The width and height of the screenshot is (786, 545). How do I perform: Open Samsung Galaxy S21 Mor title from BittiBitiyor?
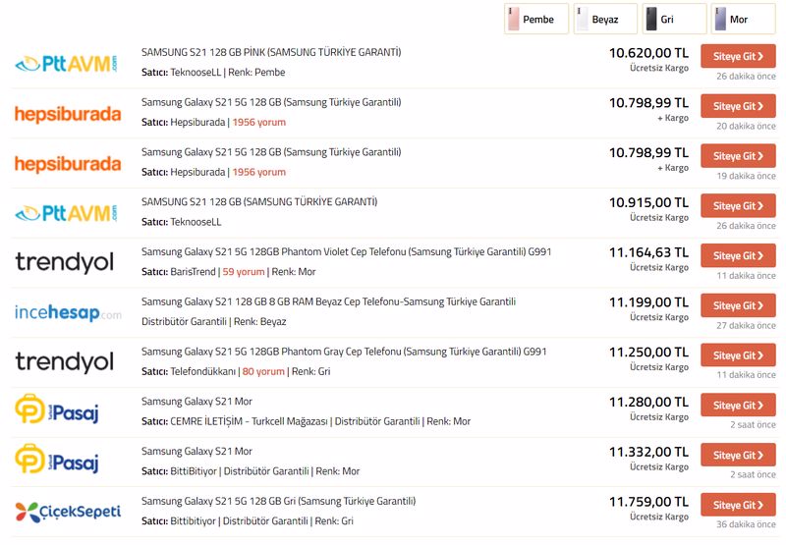pyautogui.click(x=196, y=451)
